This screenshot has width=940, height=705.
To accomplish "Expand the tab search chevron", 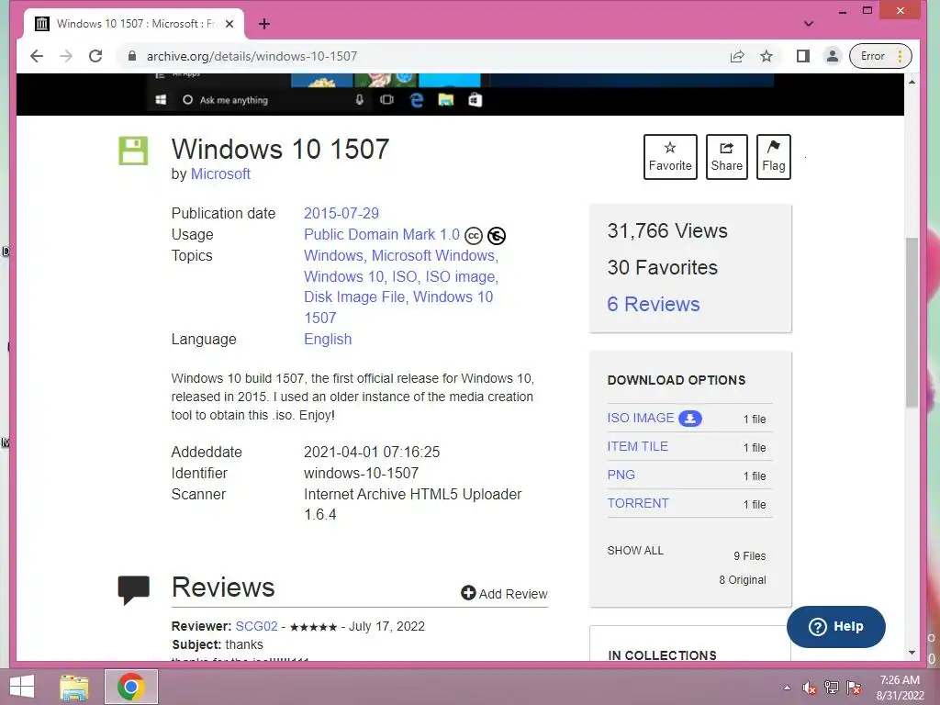I will (x=809, y=24).
